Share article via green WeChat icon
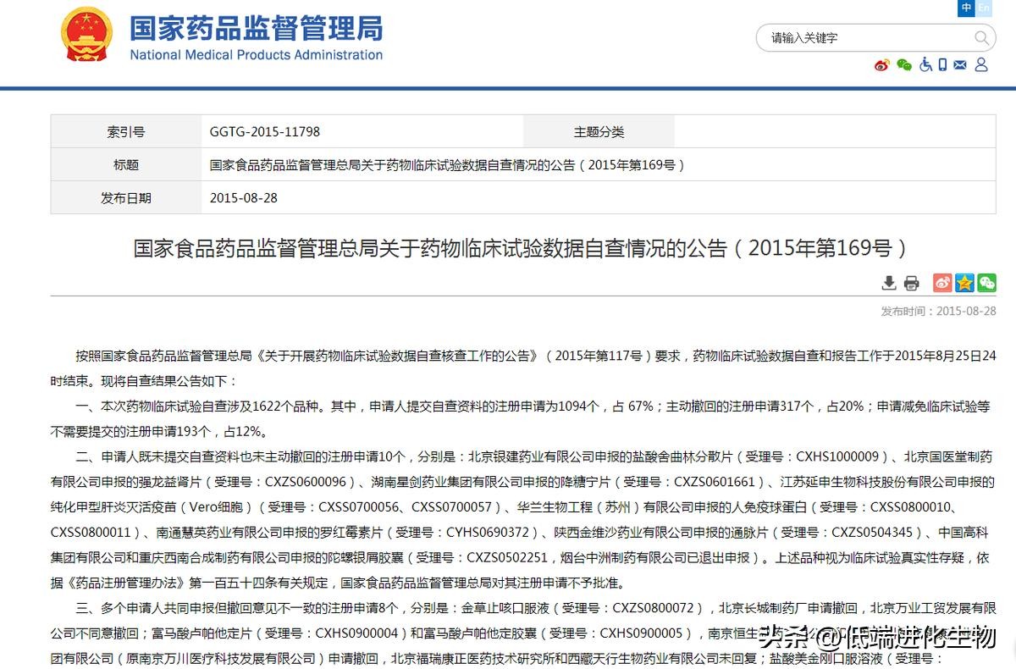The width and height of the screenshot is (1016, 669). tap(986, 283)
